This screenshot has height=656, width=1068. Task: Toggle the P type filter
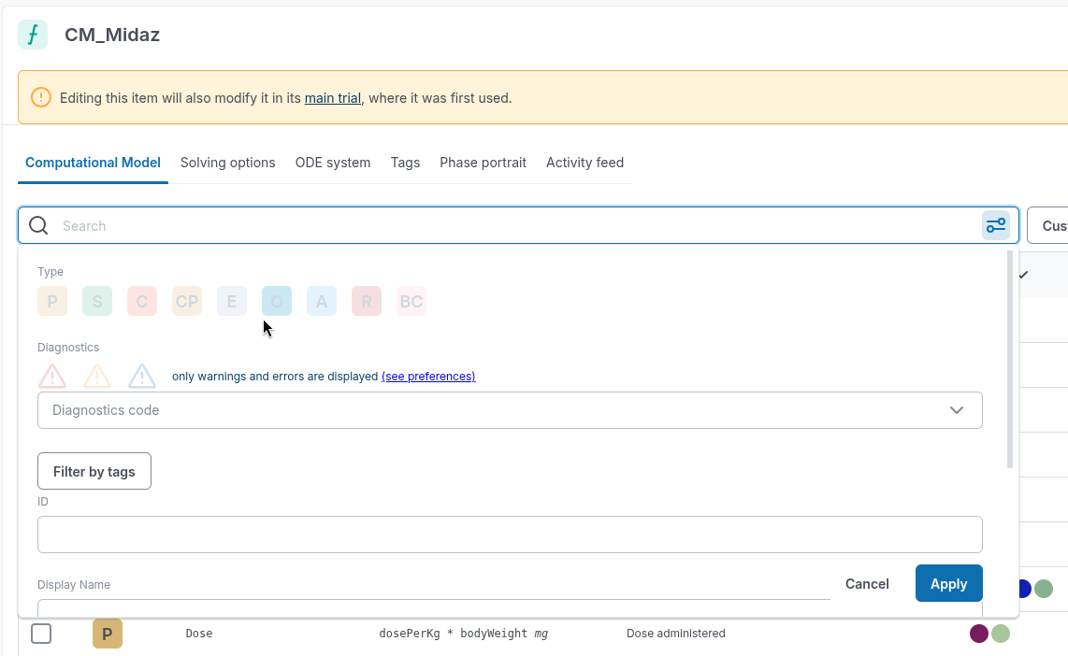point(52,301)
